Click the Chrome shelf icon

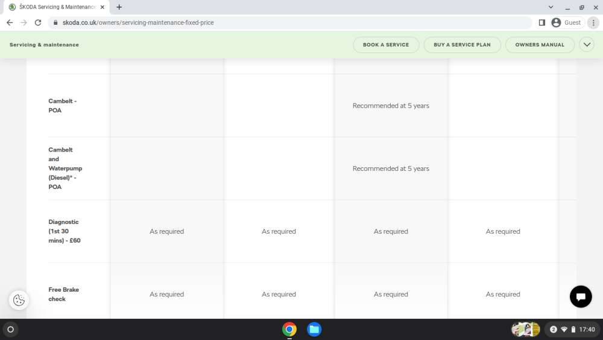(x=289, y=329)
